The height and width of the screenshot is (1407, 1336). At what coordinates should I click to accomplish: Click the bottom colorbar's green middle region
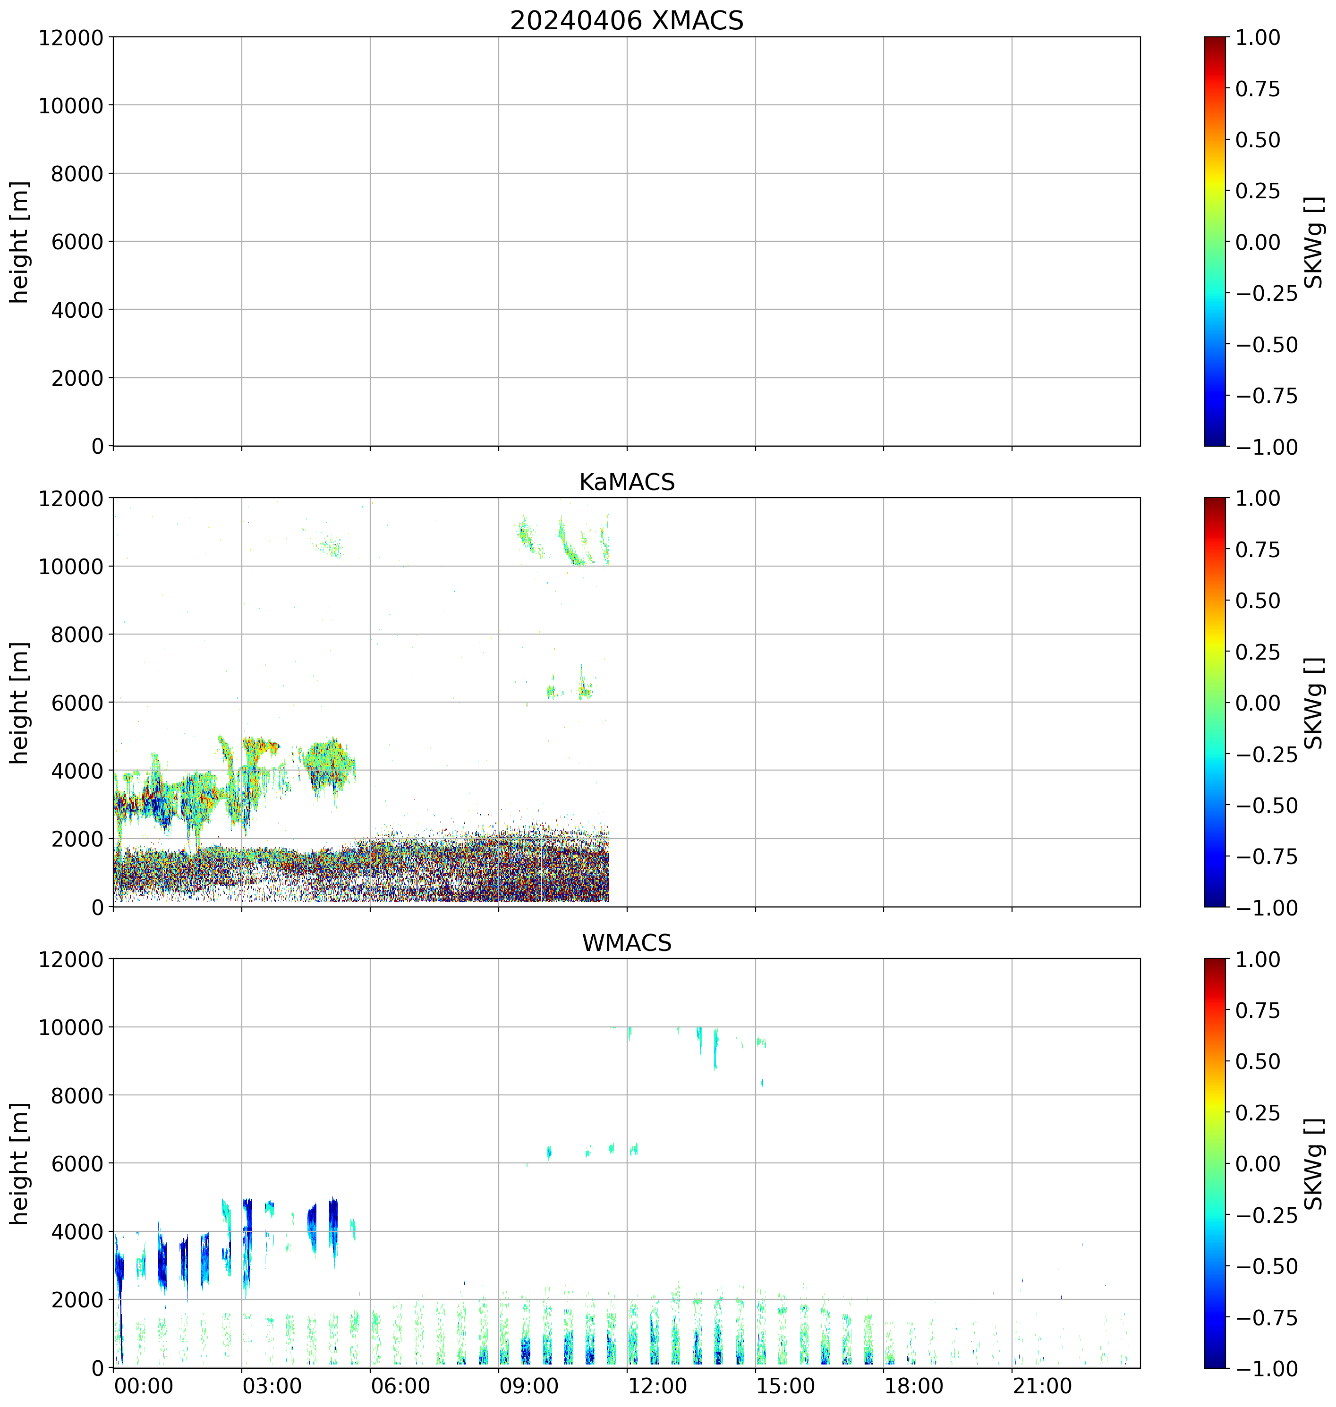tap(1215, 1163)
